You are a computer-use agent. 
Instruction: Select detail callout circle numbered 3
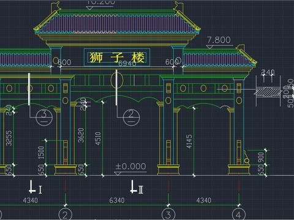tap(44, 117)
